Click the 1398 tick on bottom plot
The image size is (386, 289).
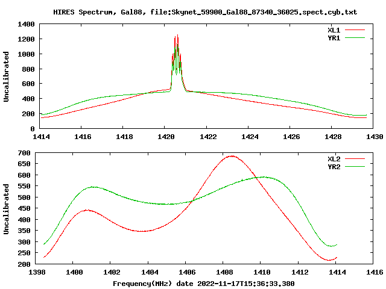click(37, 272)
